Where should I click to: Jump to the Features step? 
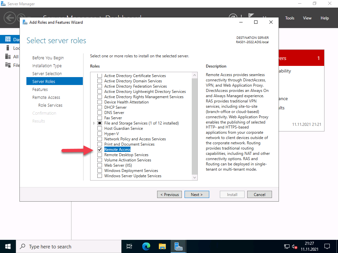[40, 89]
